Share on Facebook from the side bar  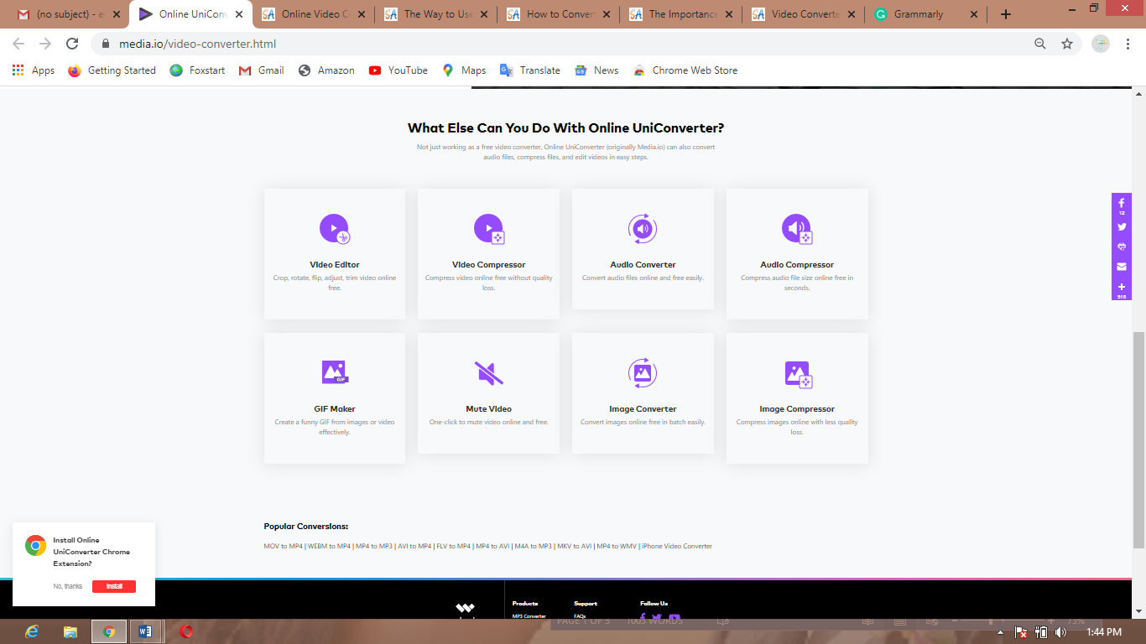(1122, 204)
